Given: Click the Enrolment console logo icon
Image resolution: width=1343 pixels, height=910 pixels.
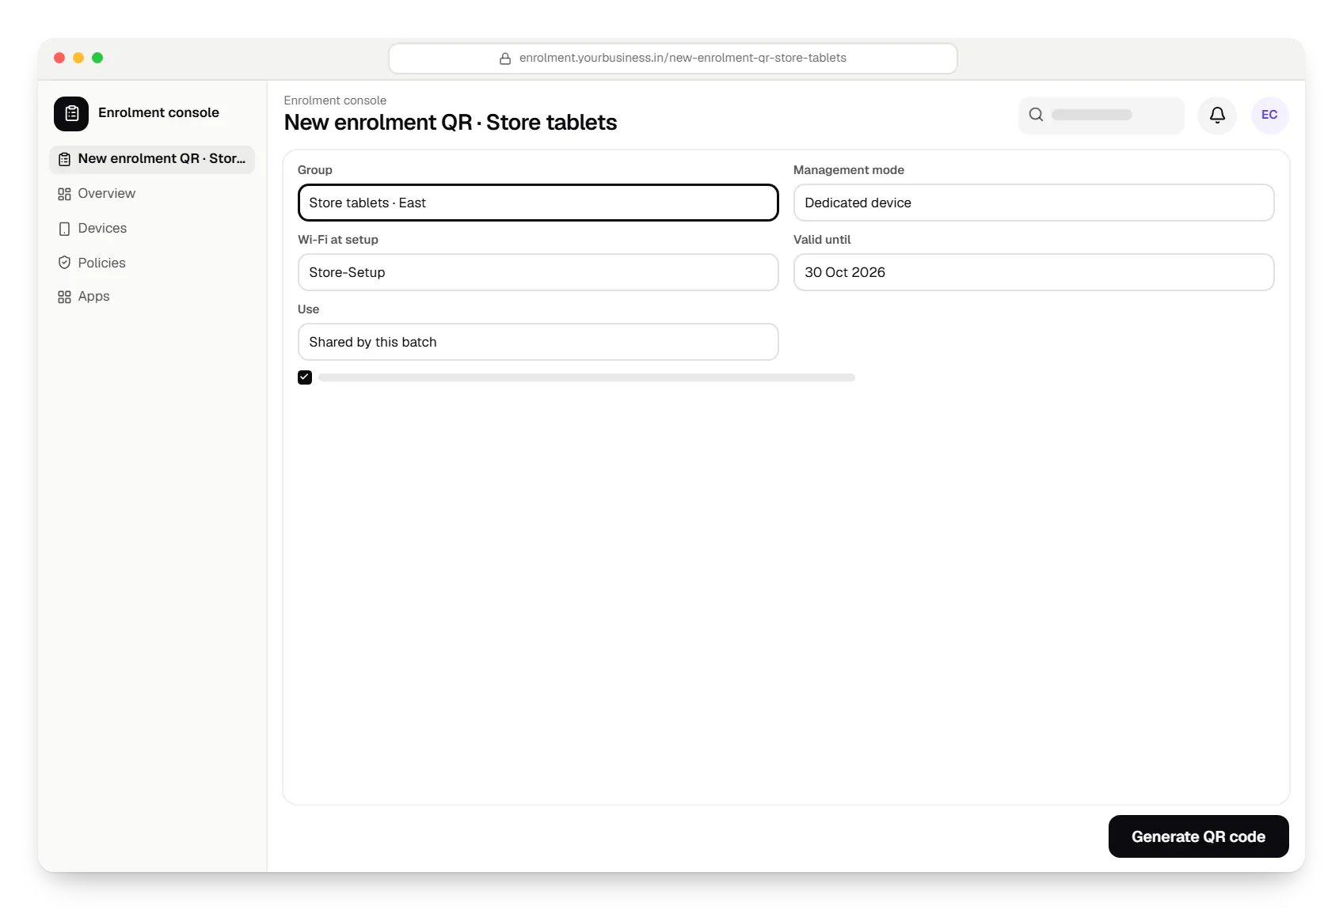Looking at the screenshot, I should point(71,113).
